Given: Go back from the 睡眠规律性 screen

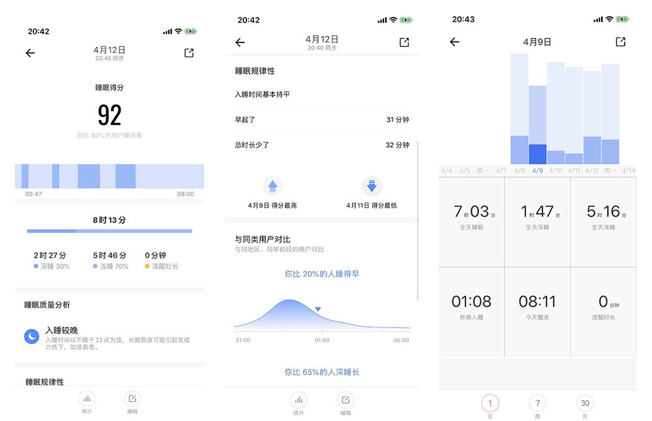Looking at the screenshot, I should coord(240,42).
